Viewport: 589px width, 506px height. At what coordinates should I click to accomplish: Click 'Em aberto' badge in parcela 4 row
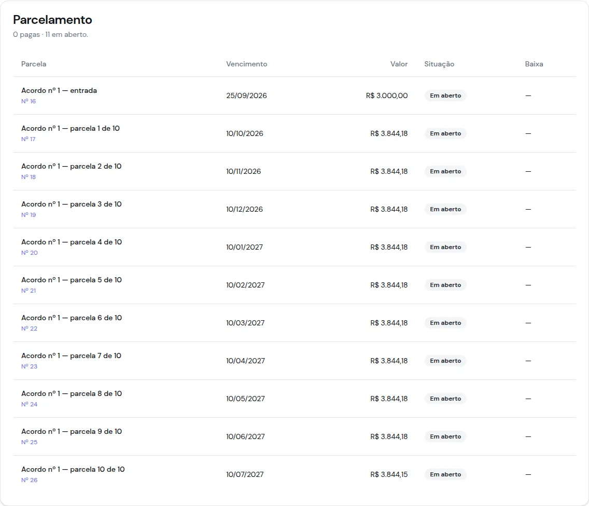[x=445, y=248]
